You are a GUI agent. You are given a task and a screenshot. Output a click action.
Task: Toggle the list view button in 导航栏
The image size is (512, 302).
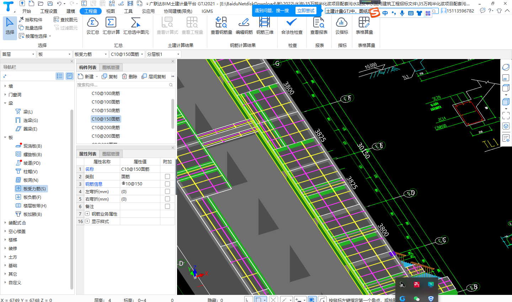click(x=59, y=76)
